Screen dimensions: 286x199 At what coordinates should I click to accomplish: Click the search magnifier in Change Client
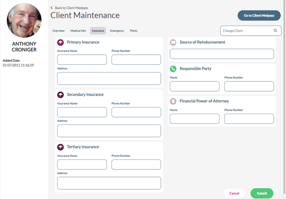[x=276, y=31]
